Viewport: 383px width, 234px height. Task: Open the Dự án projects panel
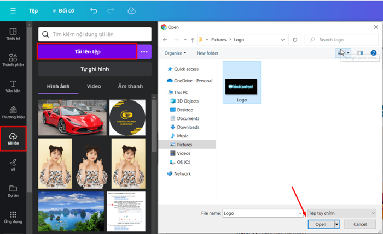pyautogui.click(x=13, y=190)
